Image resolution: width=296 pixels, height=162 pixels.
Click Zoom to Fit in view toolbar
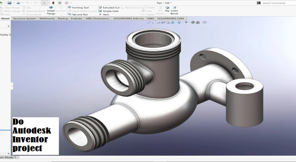(x=149, y=22)
